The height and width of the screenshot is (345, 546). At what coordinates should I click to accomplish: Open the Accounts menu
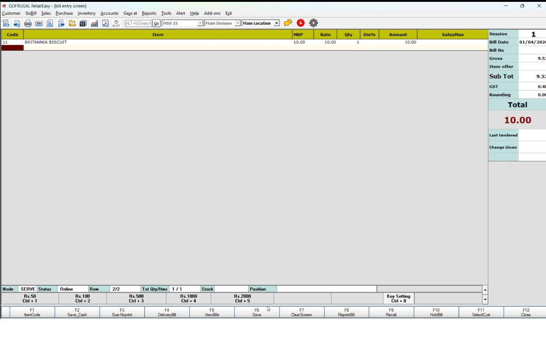tap(109, 13)
